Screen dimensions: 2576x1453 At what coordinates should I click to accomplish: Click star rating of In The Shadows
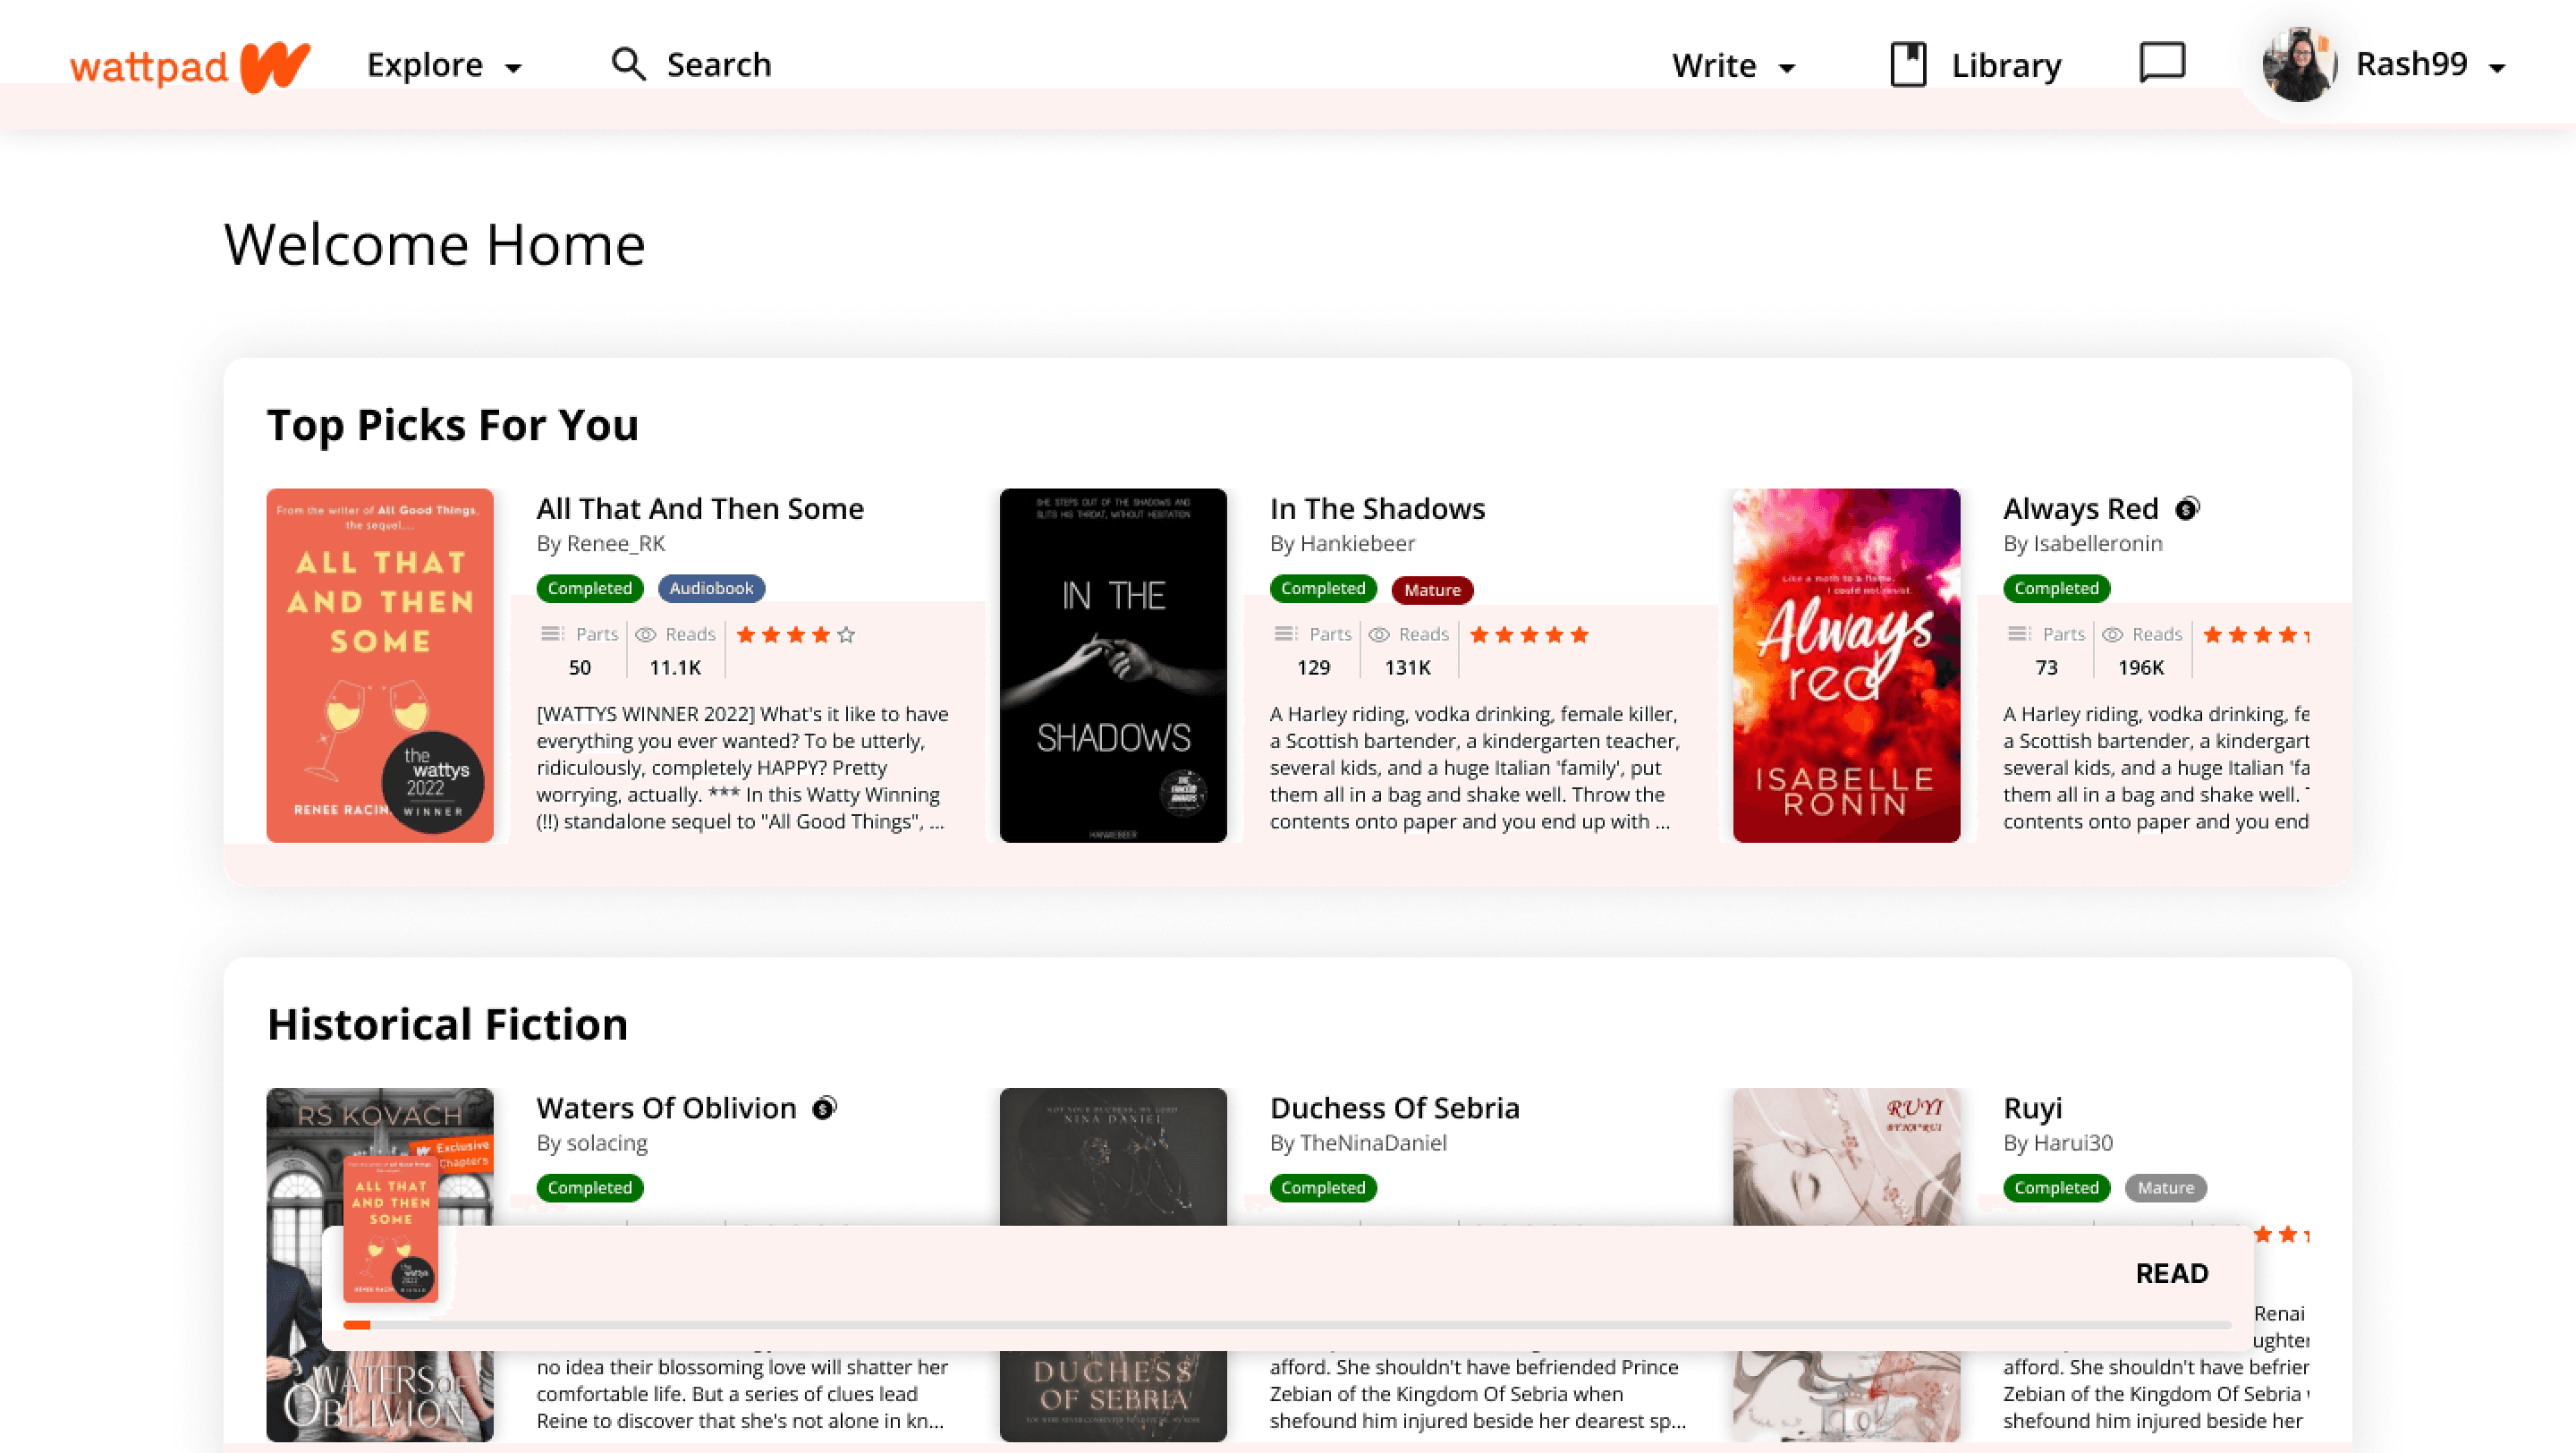(x=1529, y=635)
